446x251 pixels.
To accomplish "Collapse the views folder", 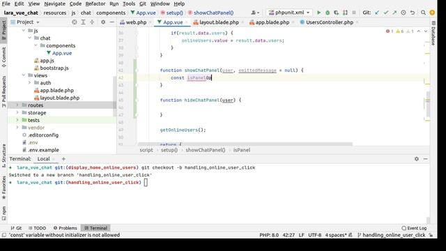I will tap(24, 75).
